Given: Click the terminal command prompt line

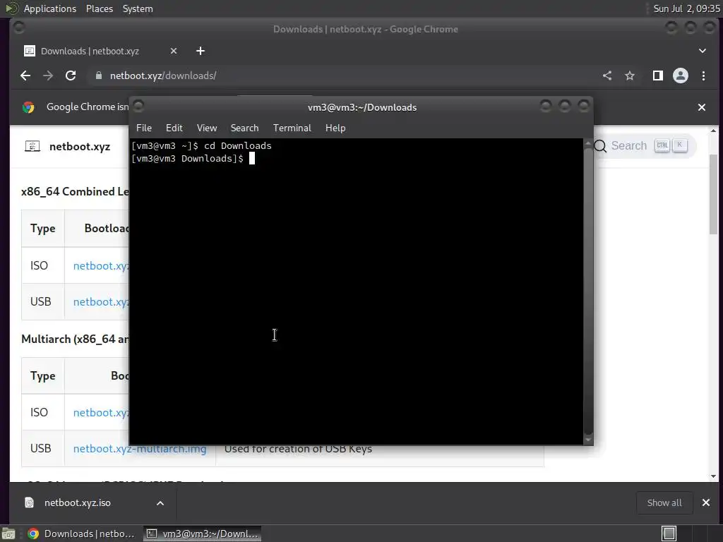Looking at the screenshot, I should [193, 159].
